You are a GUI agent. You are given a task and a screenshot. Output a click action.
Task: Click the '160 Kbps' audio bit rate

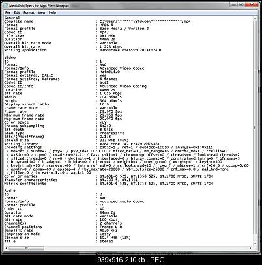coord(108,219)
